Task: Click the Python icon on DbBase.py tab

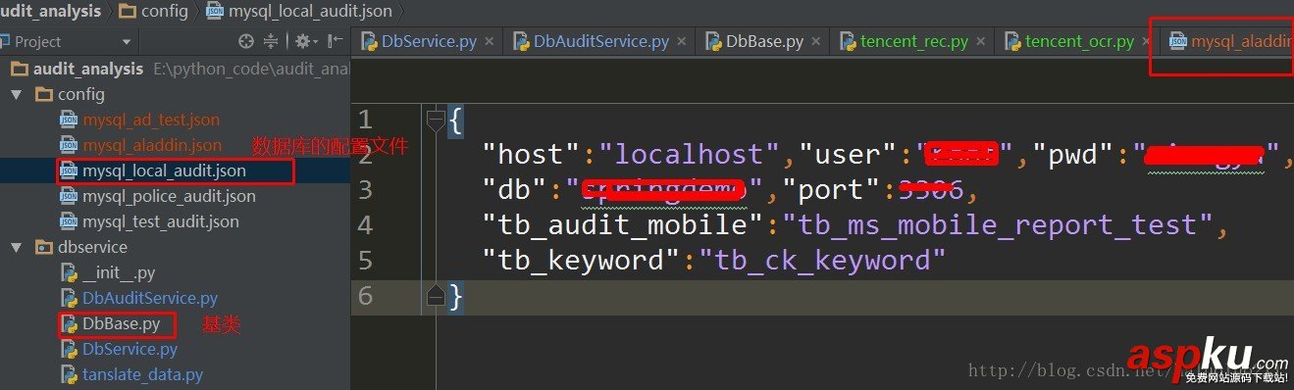Action: coord(712,42)
